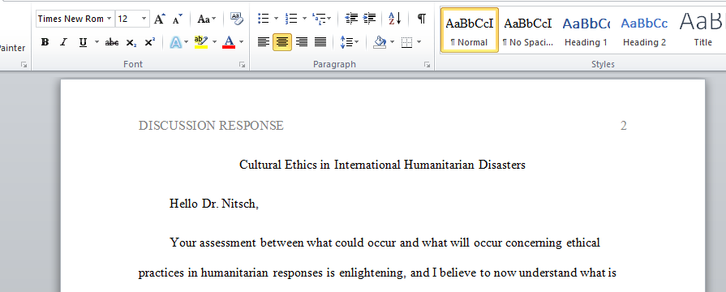This screenshot has height=292, width=726.
Task: Expand underline style dropdown arrow
Action: 97,42
